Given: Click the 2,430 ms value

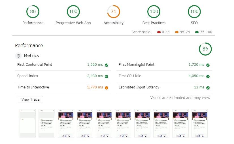Looking at the screenshot, I should [95, 76].
